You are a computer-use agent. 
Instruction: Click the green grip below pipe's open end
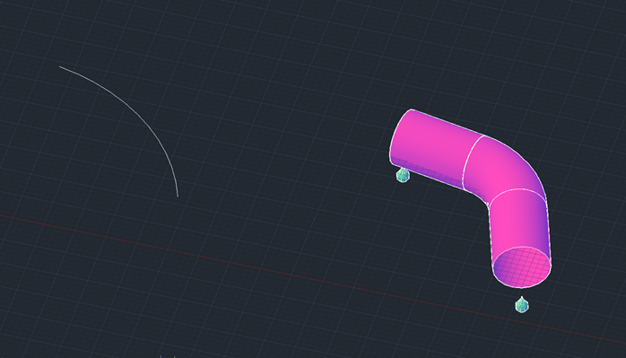click(522, 305)
